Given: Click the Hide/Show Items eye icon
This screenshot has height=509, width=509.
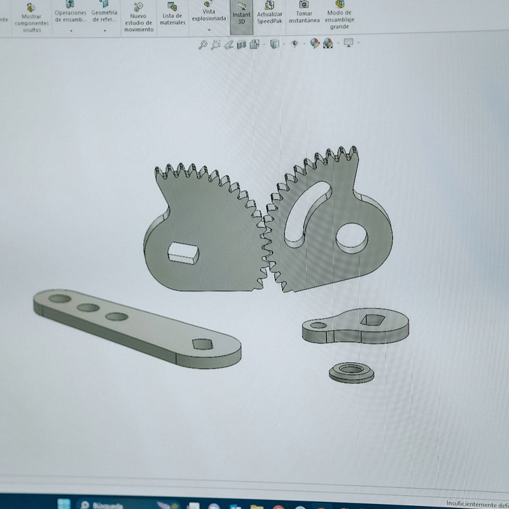Looking at the screenshot, I should [295, 43].
